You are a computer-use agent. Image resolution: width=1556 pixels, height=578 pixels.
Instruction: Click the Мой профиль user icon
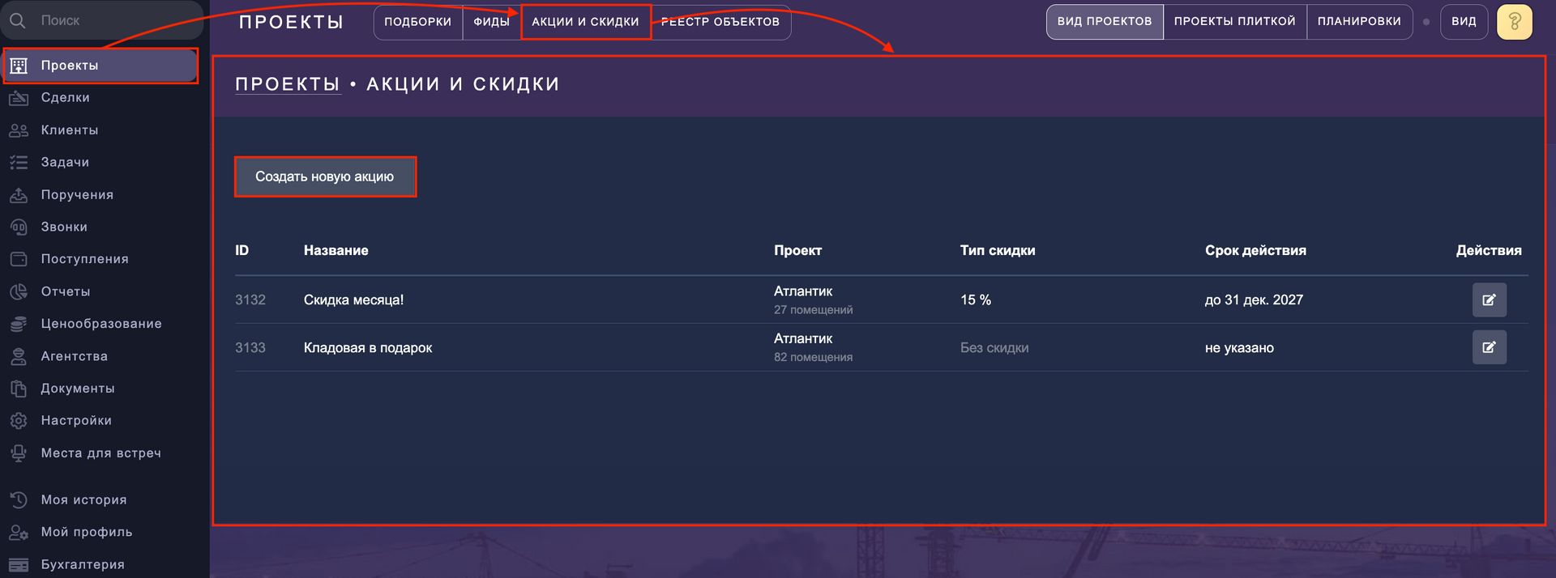19,533
